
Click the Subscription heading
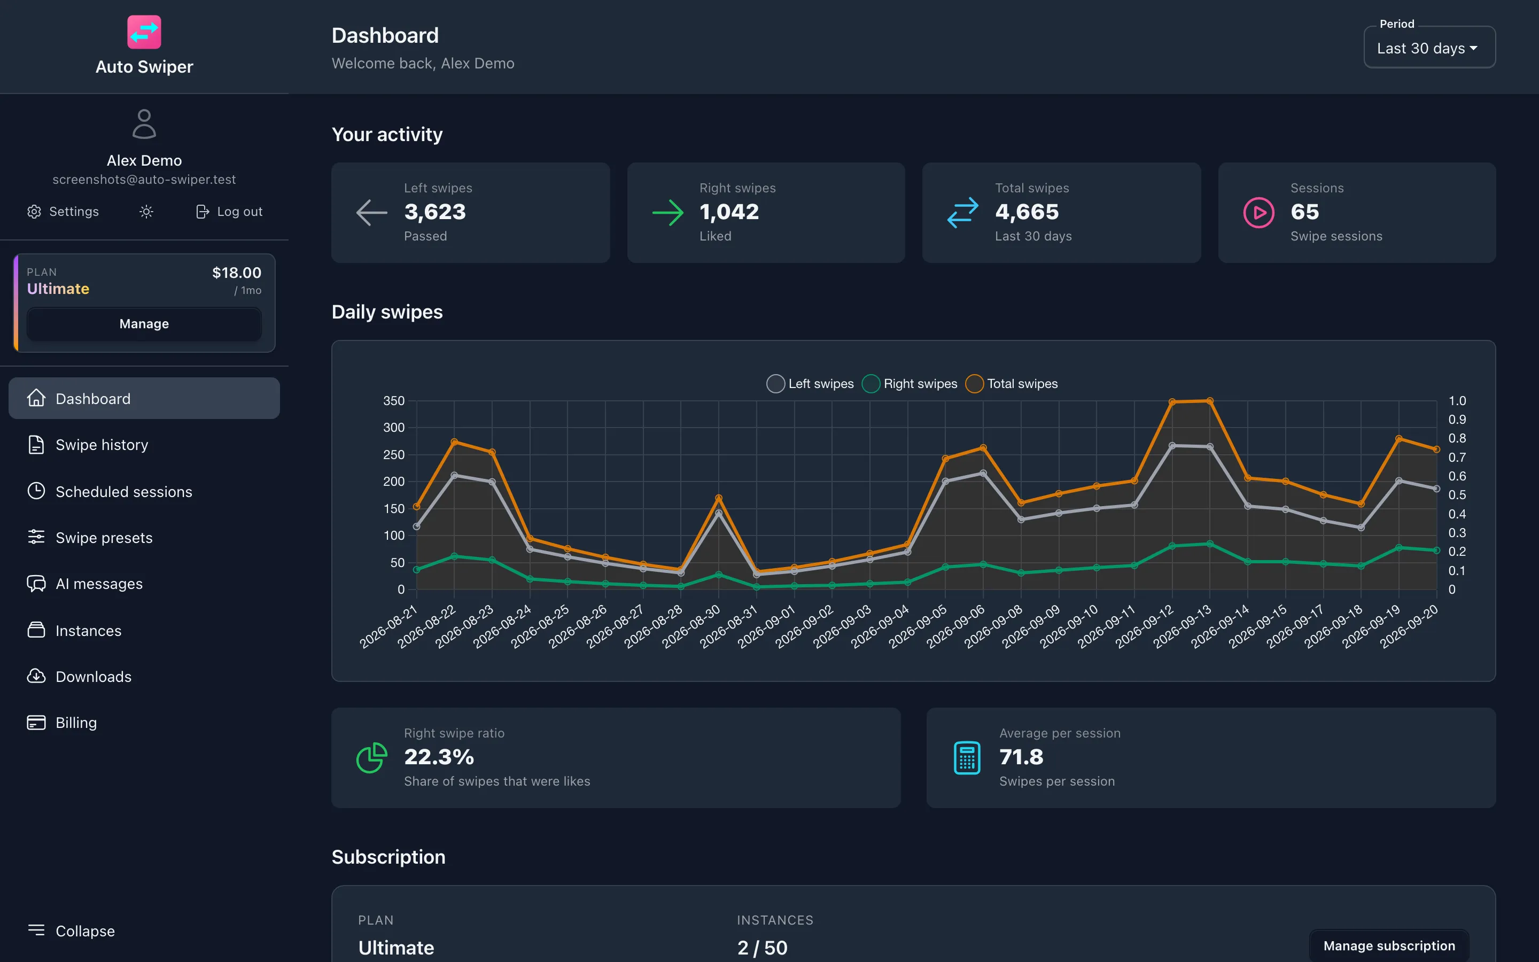(x=388, y=857)
